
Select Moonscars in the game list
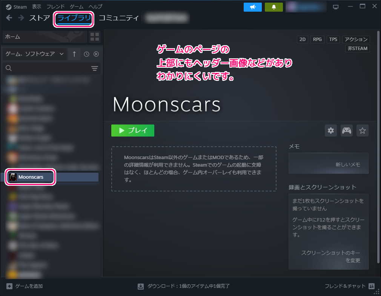49,177
